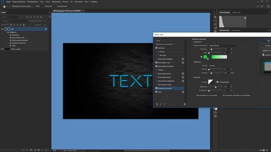Lock image pixels with the brush icon
Screen dimensions: 271x152
point(14,25)
